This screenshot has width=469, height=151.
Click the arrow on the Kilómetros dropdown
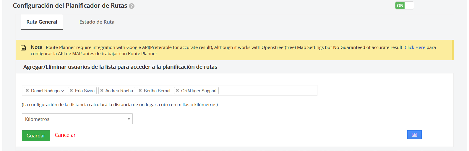point(129,119)
